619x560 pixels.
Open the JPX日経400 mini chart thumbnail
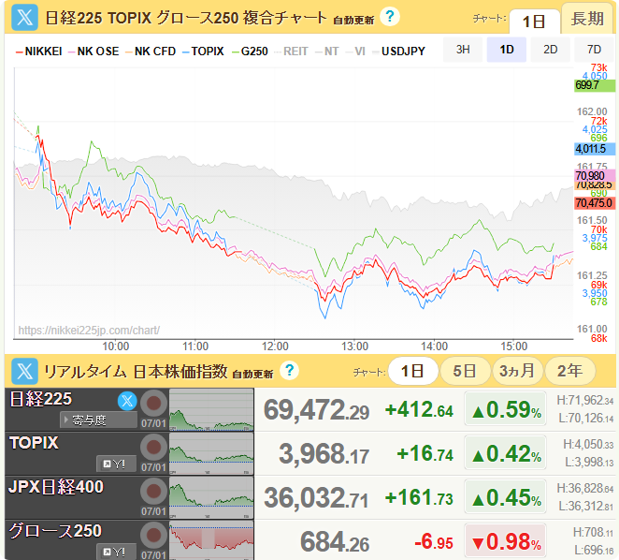click(x=211, y=497)
